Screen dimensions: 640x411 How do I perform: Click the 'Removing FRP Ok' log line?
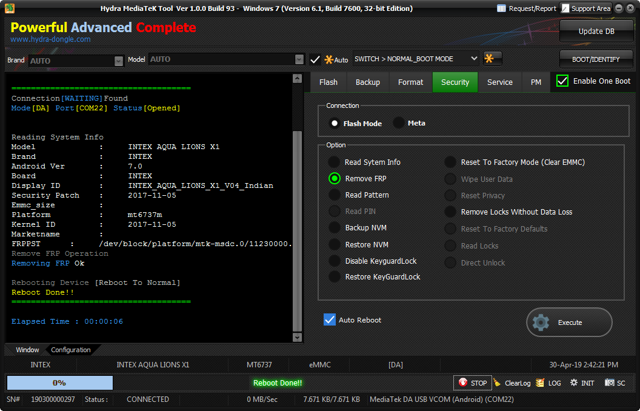point(48,263)
